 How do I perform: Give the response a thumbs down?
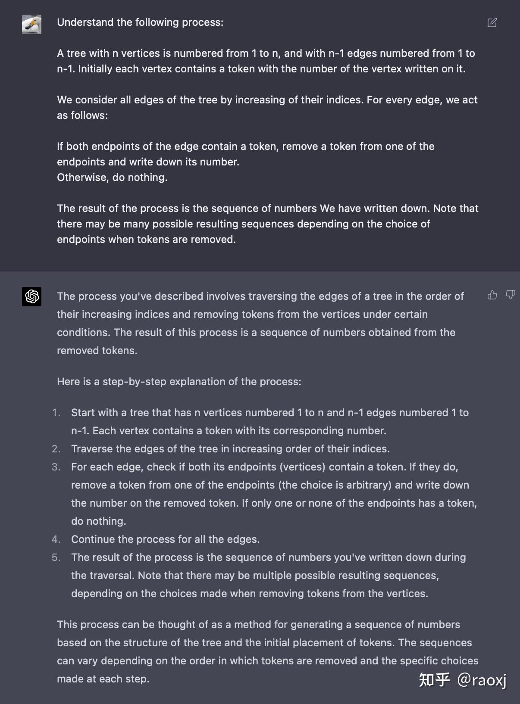coord(510,295)
